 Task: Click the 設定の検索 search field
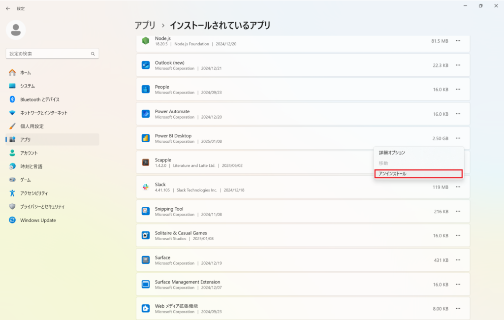(x=52, y=54)
